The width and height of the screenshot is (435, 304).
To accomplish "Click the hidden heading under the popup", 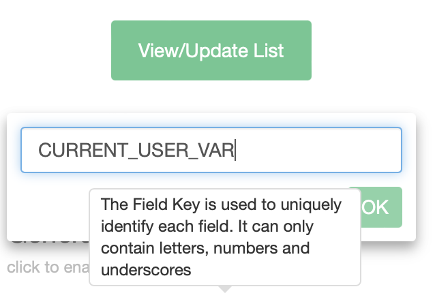I will (48, 239).
